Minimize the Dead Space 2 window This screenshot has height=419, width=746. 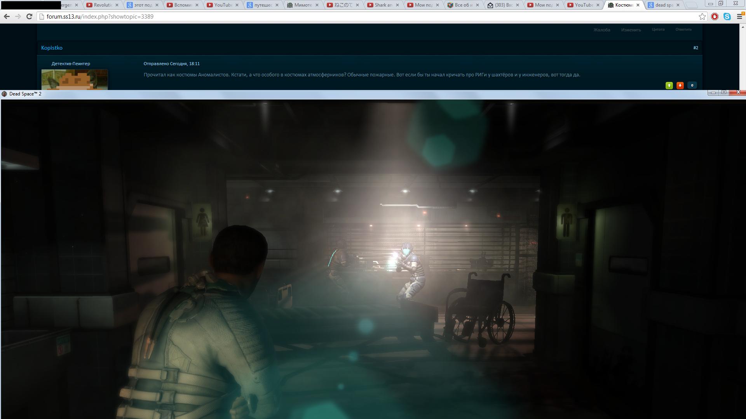(713, 93)
